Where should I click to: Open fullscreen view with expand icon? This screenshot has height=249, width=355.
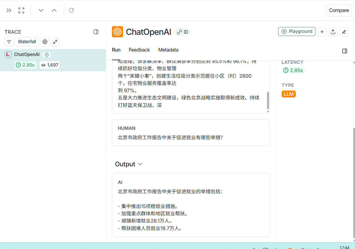tap(21, 10)
